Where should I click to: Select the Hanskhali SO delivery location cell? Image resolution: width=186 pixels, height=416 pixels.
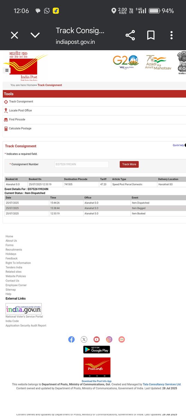click(x=171, y=184)
